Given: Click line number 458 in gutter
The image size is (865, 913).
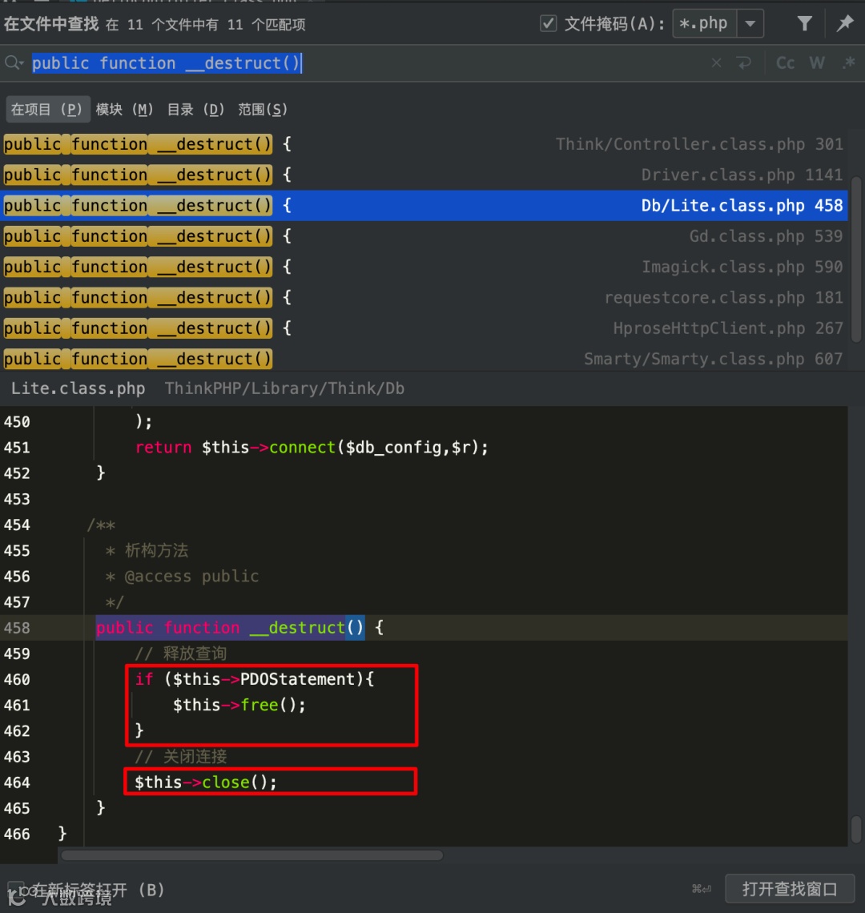Looking at the screenshot, I should pos(17,628).
